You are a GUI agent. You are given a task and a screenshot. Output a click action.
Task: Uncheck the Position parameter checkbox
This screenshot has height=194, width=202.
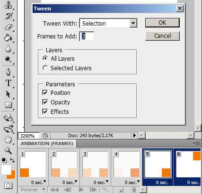point(45,92)
